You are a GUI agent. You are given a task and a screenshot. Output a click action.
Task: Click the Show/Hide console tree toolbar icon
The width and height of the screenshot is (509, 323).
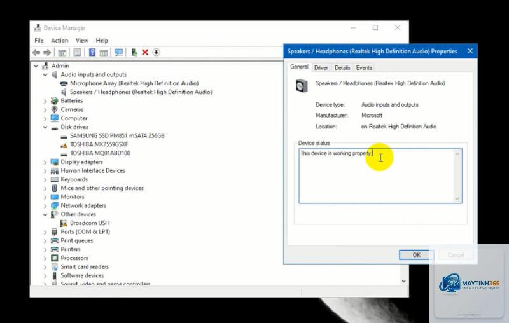click(62, 52)
